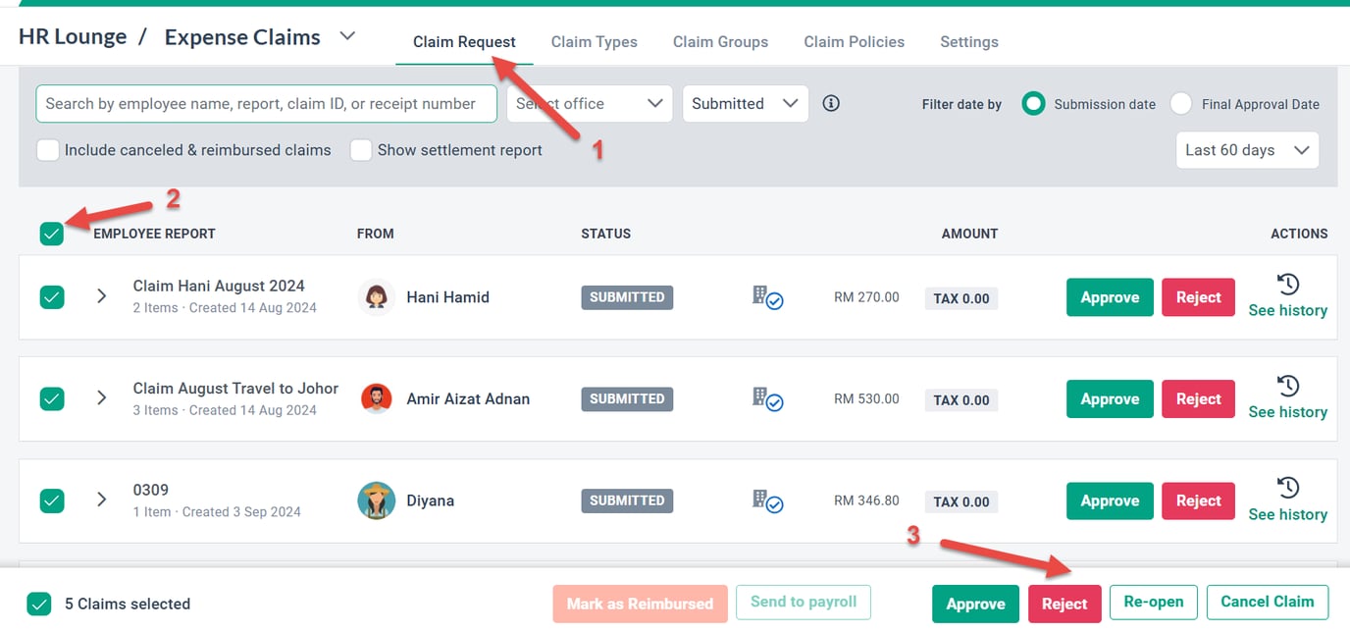Click Diyana's profile avatar
The image size is (1350, 632).
coord(375,500)
